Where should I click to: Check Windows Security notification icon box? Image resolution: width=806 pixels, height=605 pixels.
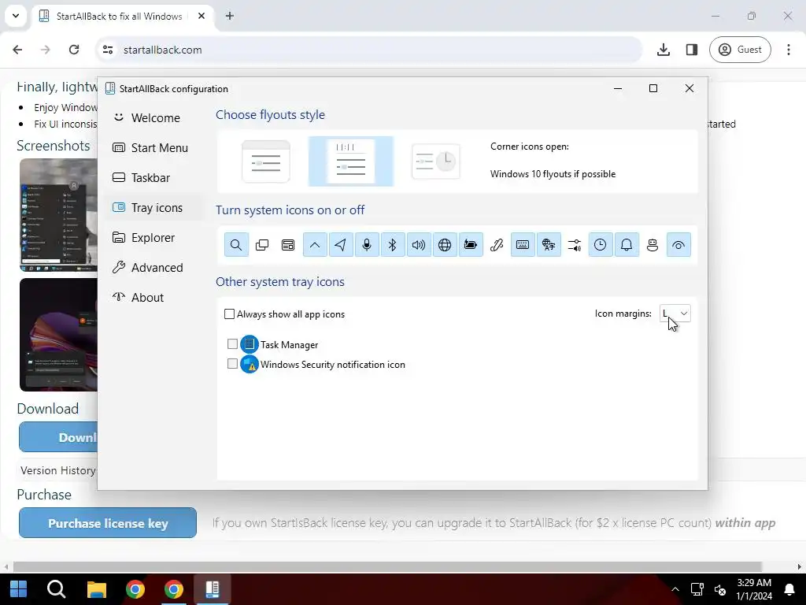[232, 364]
